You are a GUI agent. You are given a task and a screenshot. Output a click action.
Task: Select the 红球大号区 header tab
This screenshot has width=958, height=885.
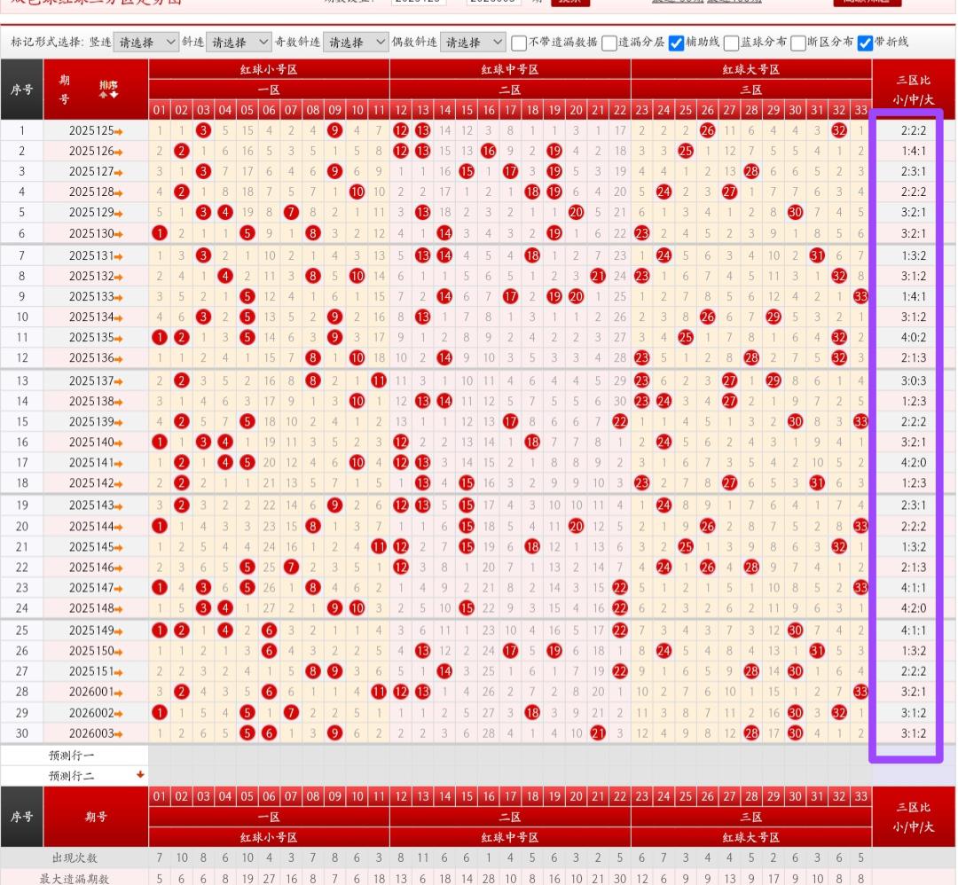pyautogui.click(x=750, y=69)
